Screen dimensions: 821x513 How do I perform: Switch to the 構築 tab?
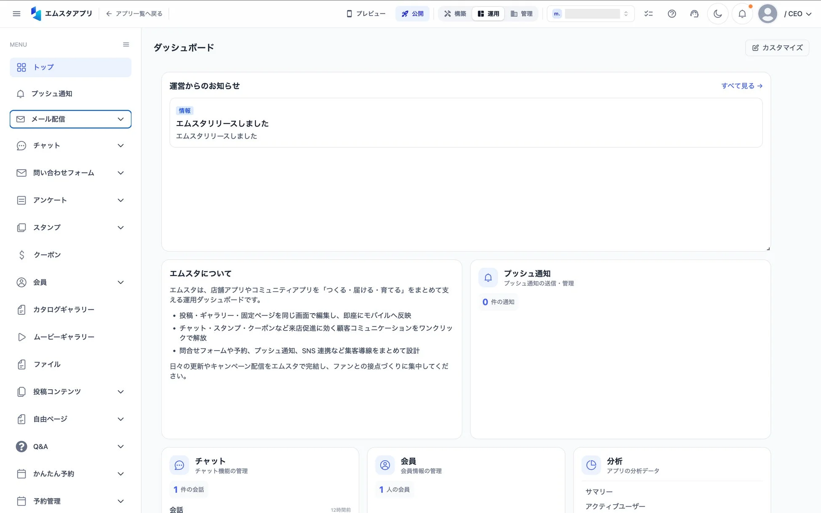(455, 13)
